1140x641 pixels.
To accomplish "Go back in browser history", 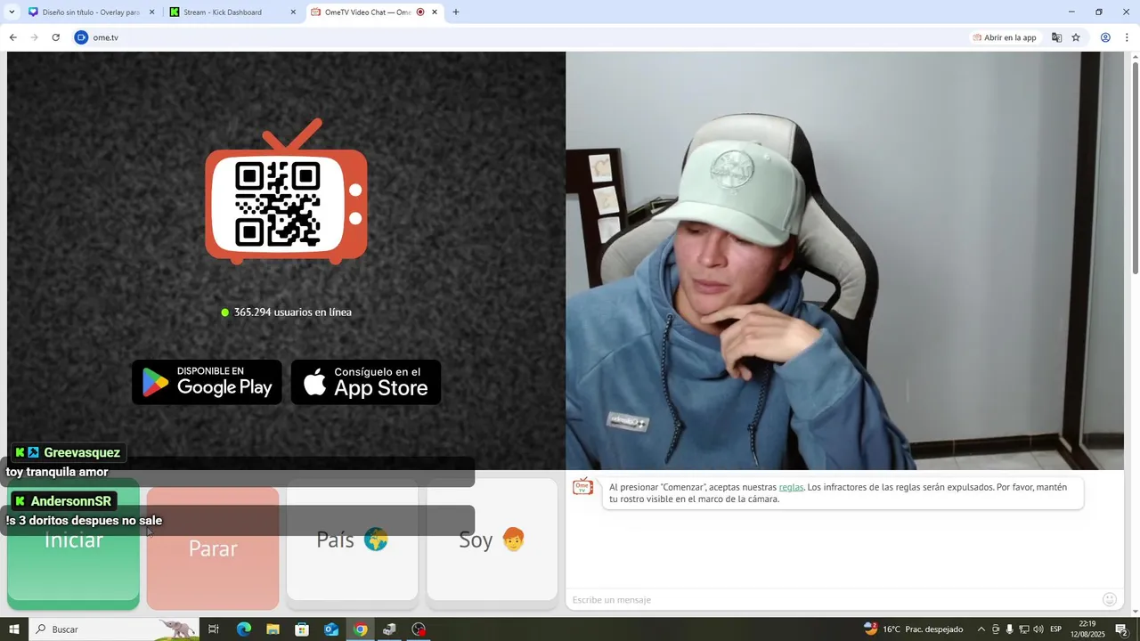I will 12,37.
